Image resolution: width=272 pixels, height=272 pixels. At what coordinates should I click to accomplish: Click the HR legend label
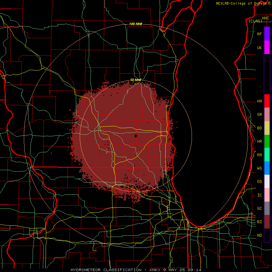click(259, 141)
